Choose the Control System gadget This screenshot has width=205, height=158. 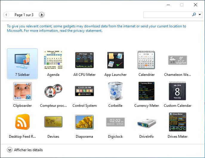tap(84, 91)
